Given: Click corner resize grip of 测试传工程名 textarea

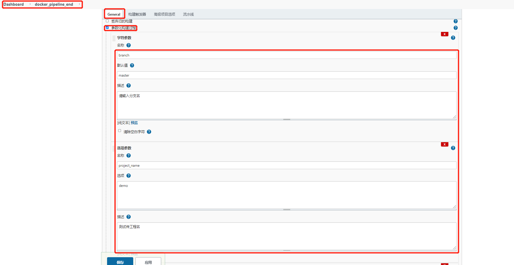Looking at the screenshot, I should click(454, 248).
